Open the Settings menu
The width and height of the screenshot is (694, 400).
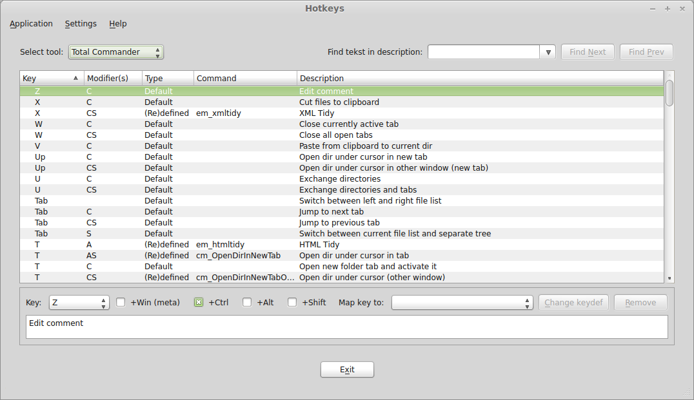[81, 24]
